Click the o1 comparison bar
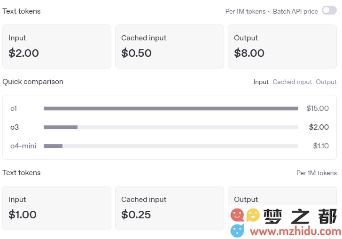Image resolution: width=342 pixels, height=239 pixels. 171,108
